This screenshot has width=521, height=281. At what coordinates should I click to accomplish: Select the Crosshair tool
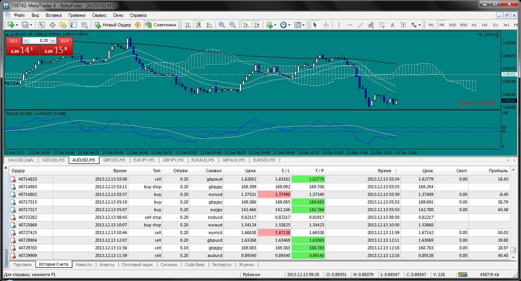[326, 25]
